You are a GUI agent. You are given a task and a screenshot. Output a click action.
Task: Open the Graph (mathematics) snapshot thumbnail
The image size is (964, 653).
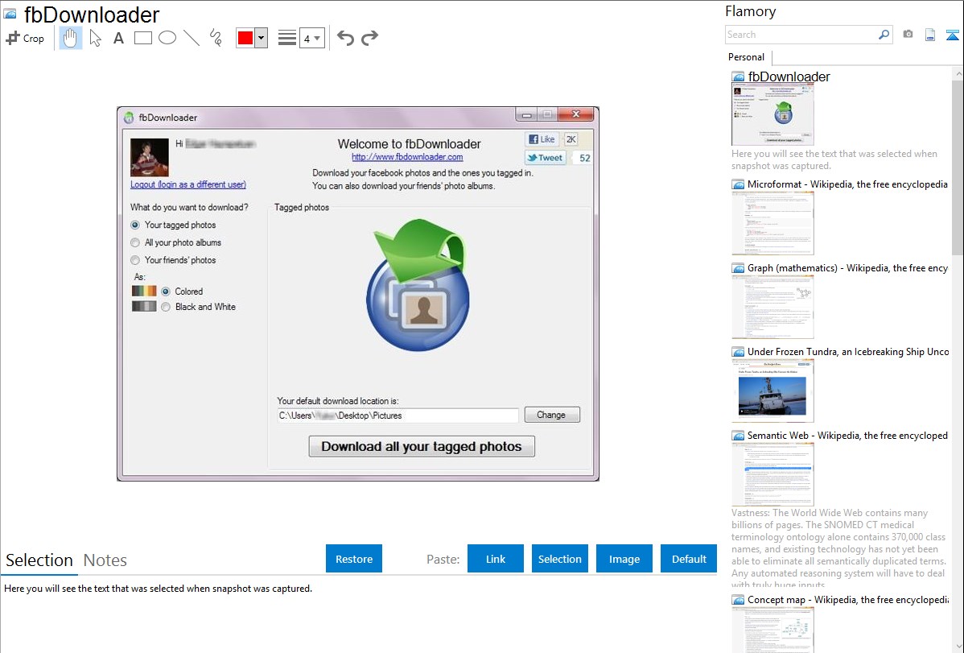click(x=772, y=307)
